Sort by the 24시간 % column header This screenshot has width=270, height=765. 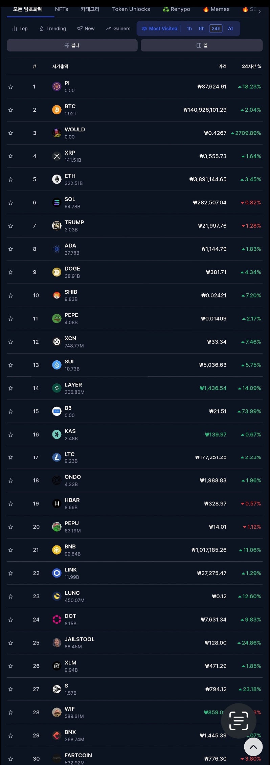point(251,67)
